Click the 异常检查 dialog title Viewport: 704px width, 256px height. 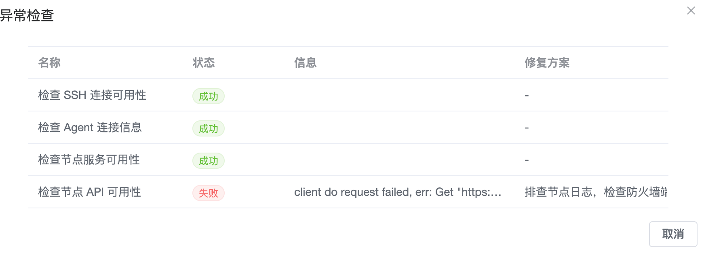coord(27,15)
